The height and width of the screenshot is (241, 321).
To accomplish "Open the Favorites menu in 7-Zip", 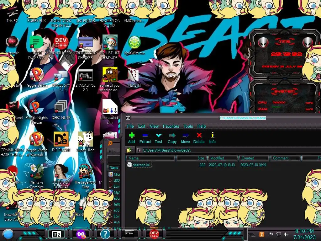I will point(171,126).
